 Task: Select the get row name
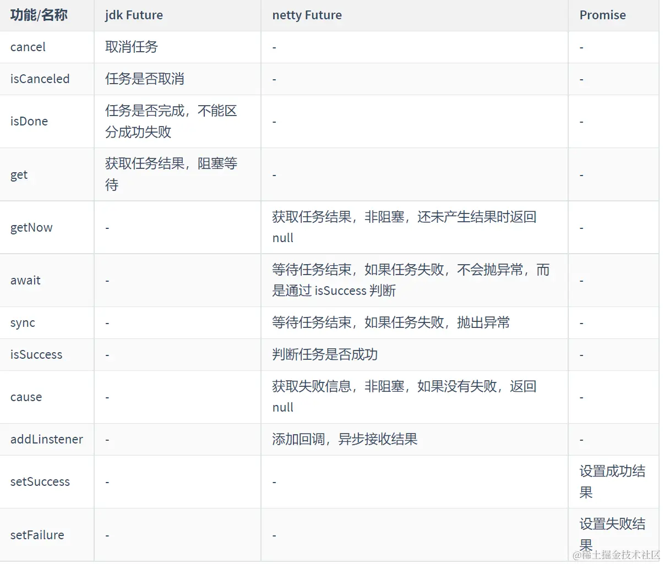[19, 175]
